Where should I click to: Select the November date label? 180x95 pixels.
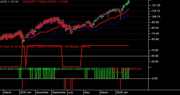42,92
